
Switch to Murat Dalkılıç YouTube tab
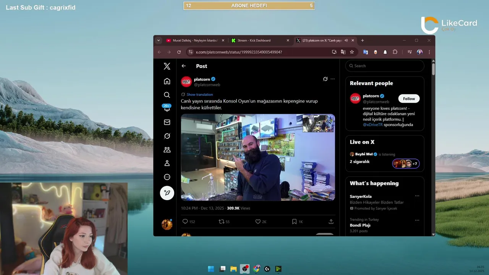pyautogui.click(x=196, y=40)
